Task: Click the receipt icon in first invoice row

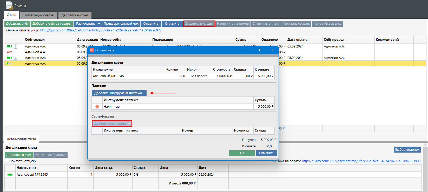Action: pos(16,46)
